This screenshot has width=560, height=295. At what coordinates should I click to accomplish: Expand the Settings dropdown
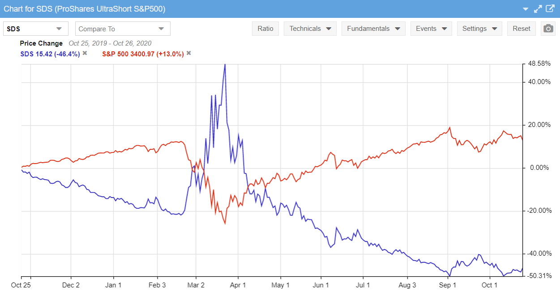tap(479, 28)
